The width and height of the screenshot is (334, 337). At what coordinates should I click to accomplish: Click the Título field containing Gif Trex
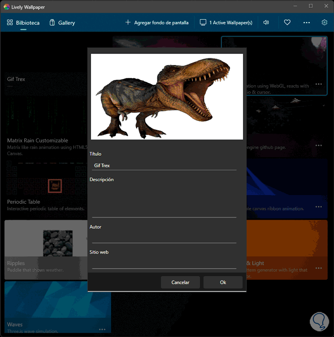point(164,165)
